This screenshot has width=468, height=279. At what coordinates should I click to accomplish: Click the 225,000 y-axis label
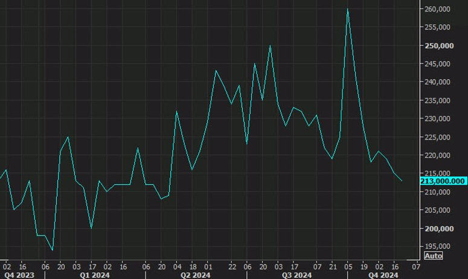[437, 137]
